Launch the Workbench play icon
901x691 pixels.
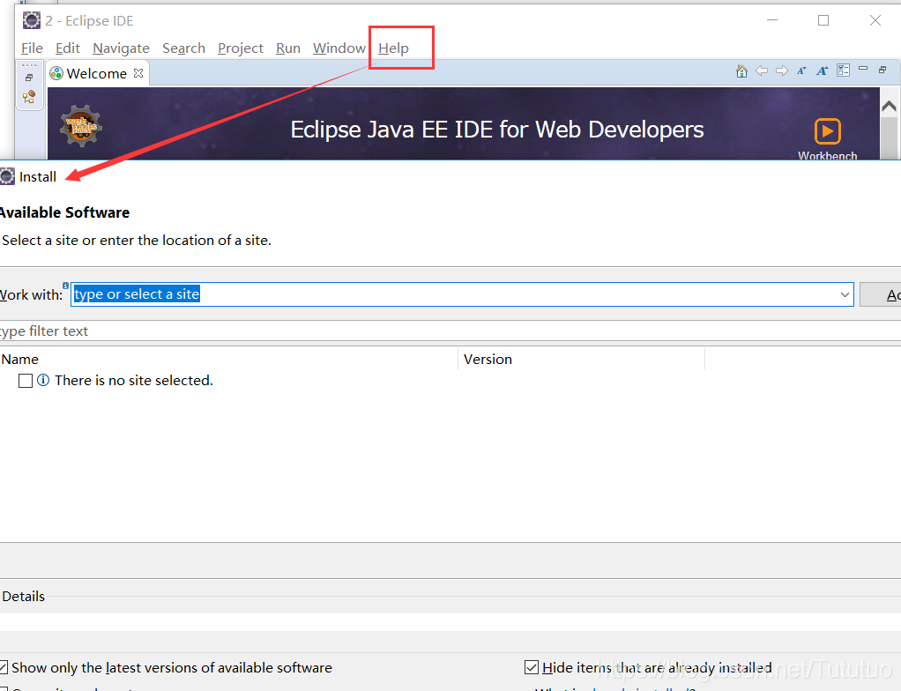[x=828, y=131]
